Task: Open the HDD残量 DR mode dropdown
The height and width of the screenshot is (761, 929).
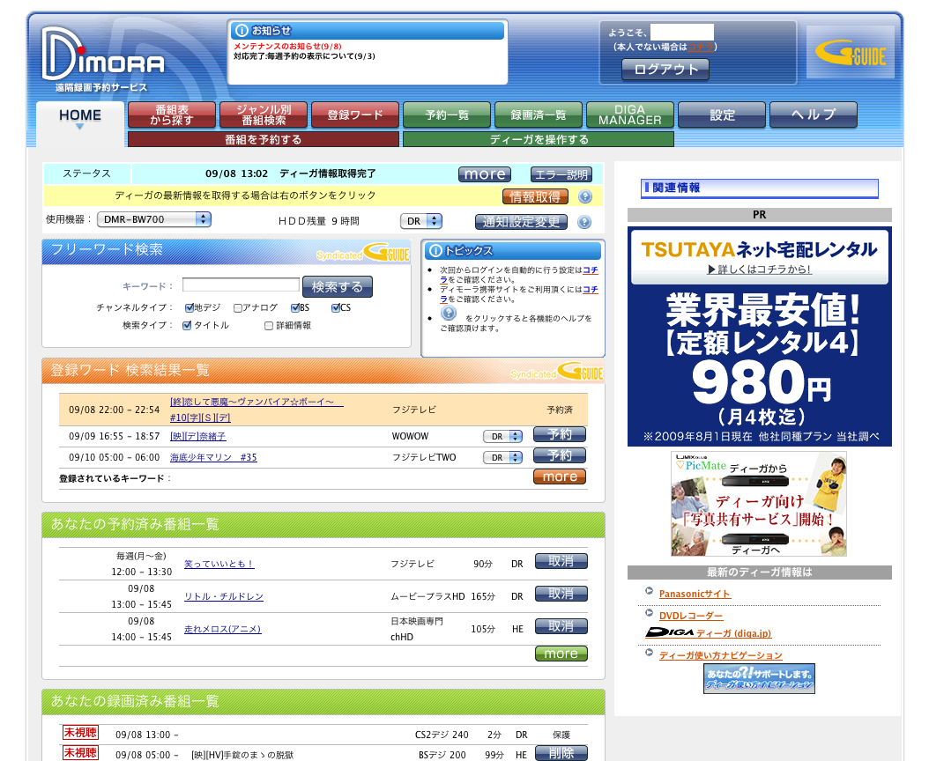Action: (421, 221)
